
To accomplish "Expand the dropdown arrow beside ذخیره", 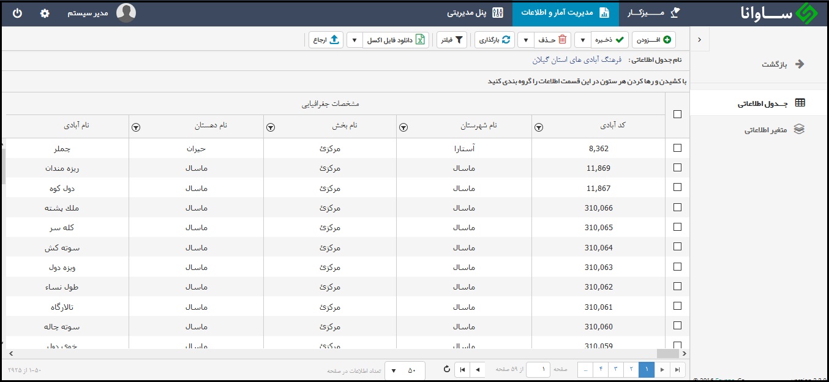I will [583, 40].
